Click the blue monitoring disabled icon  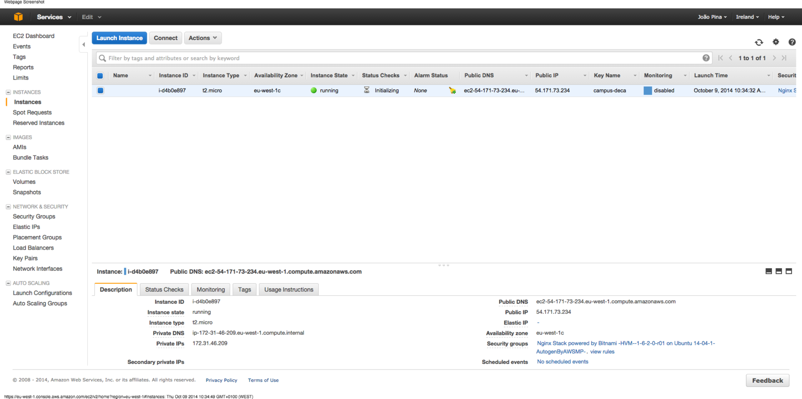point(648,91)
